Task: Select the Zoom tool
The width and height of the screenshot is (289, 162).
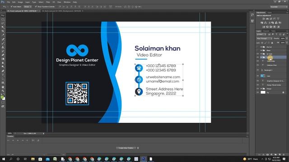Action: (x=3, y=91)
